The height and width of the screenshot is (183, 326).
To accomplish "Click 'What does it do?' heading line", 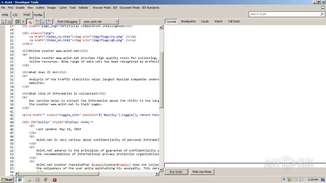I will 44,72.
